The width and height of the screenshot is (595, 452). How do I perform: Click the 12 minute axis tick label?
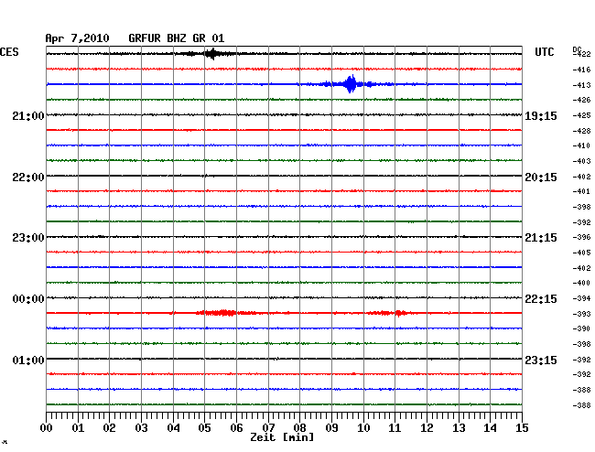click(x=427, y=428)
